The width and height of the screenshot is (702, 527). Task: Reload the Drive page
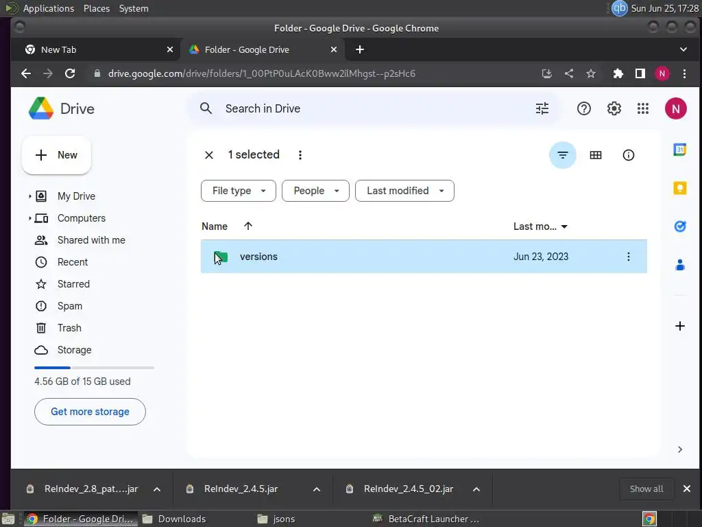pyautogui.click(x=70, y=73)
